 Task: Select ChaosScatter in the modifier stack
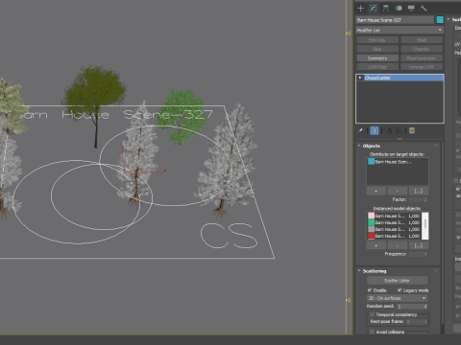coord(403,78)
